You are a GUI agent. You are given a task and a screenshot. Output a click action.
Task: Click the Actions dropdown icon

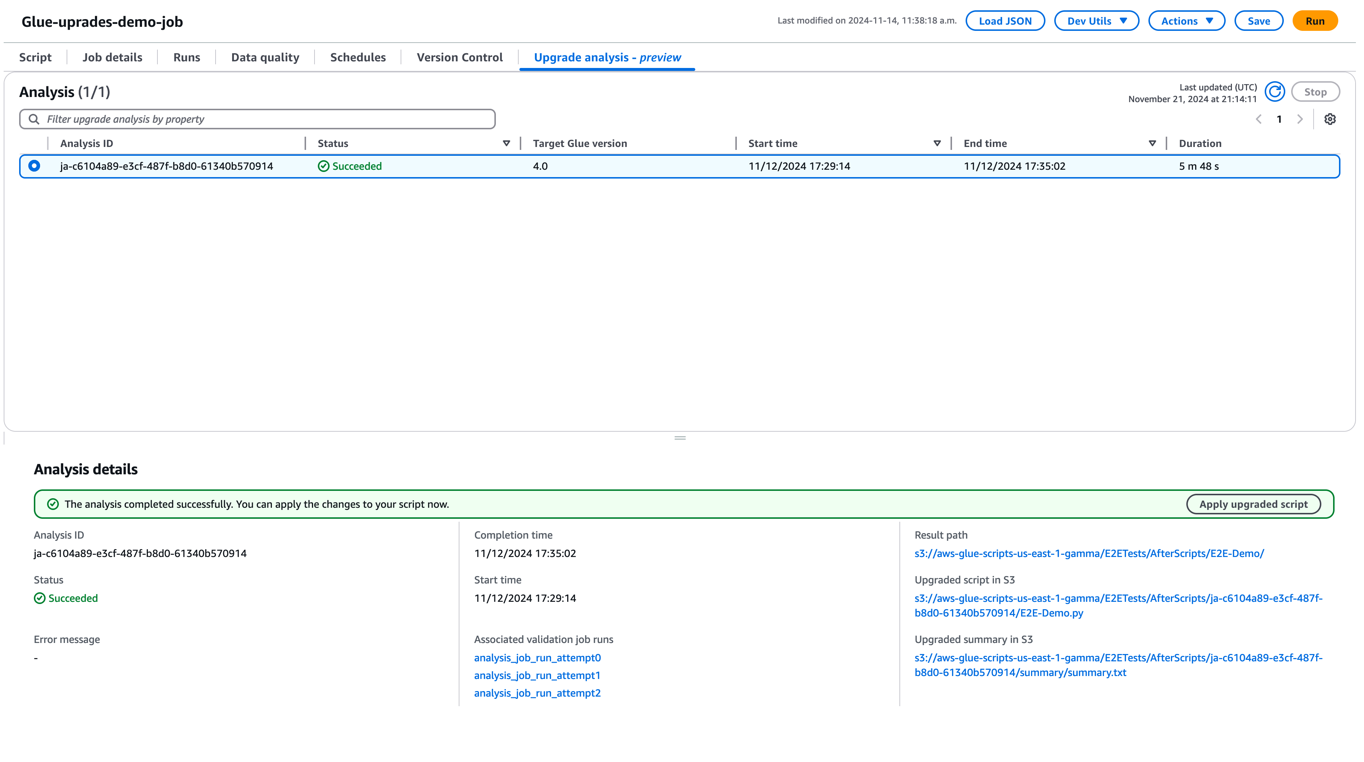(x=1210, y=21)
